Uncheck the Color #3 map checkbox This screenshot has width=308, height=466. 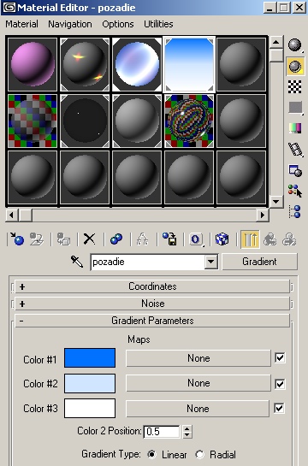(279, 408)
